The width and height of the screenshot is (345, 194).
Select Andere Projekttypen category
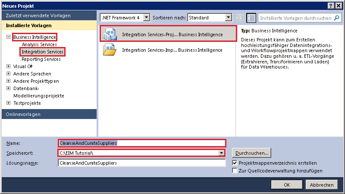point(36,81)
